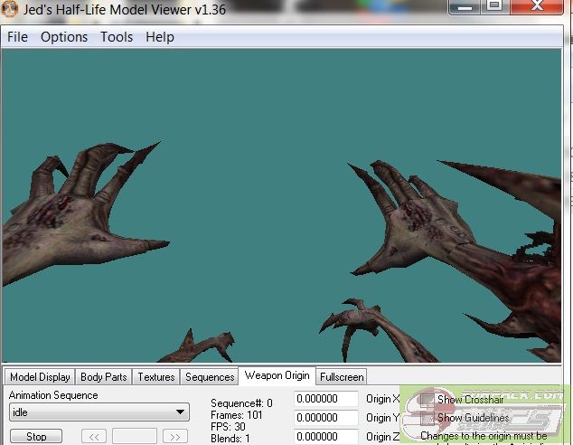Select the Sequences tab
This screenshot has height=445, width=573.
[x=210, y=377]
